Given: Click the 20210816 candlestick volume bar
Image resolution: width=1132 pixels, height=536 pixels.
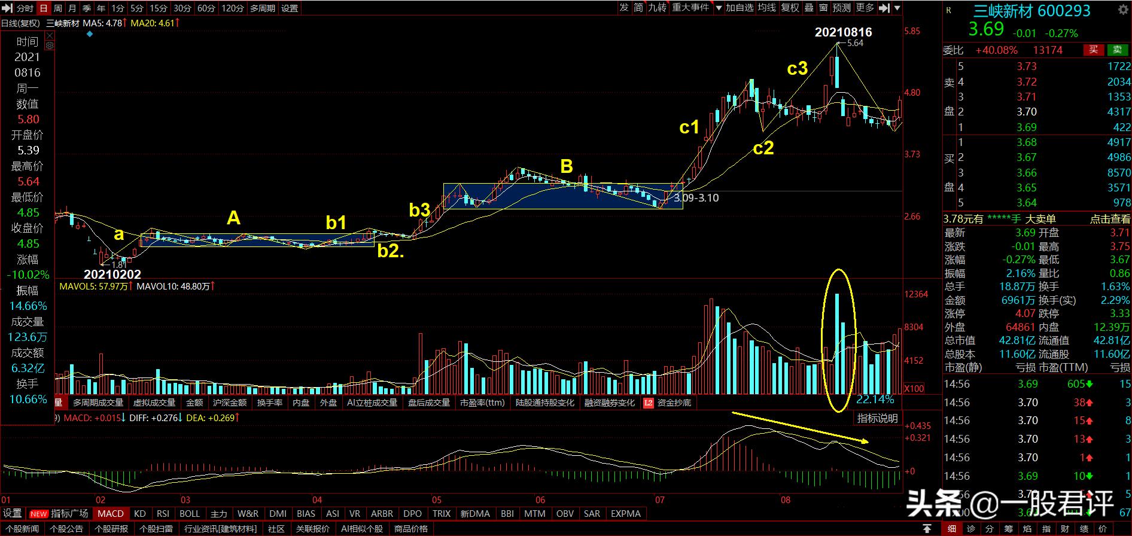Looking at the screenshot, I should pos(837,343).
